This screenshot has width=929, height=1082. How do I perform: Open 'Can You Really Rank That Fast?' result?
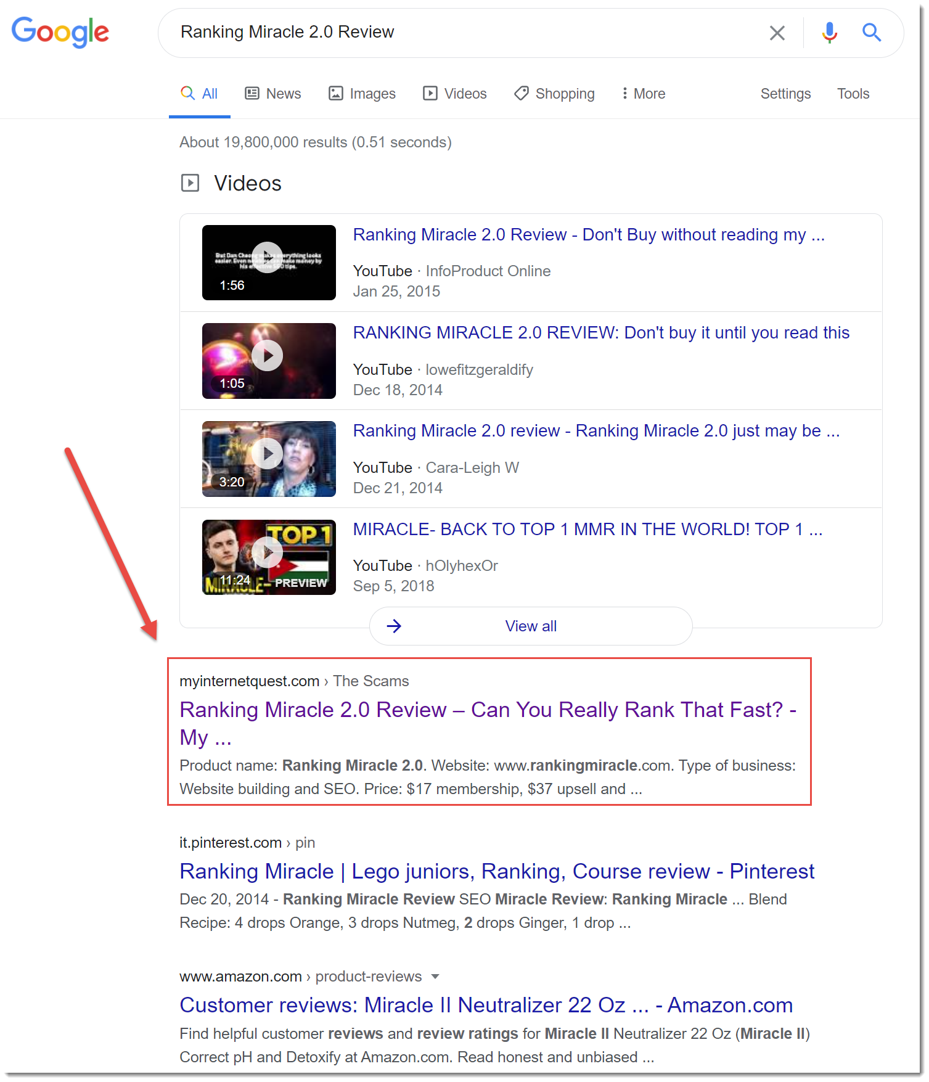click(488, 724)
